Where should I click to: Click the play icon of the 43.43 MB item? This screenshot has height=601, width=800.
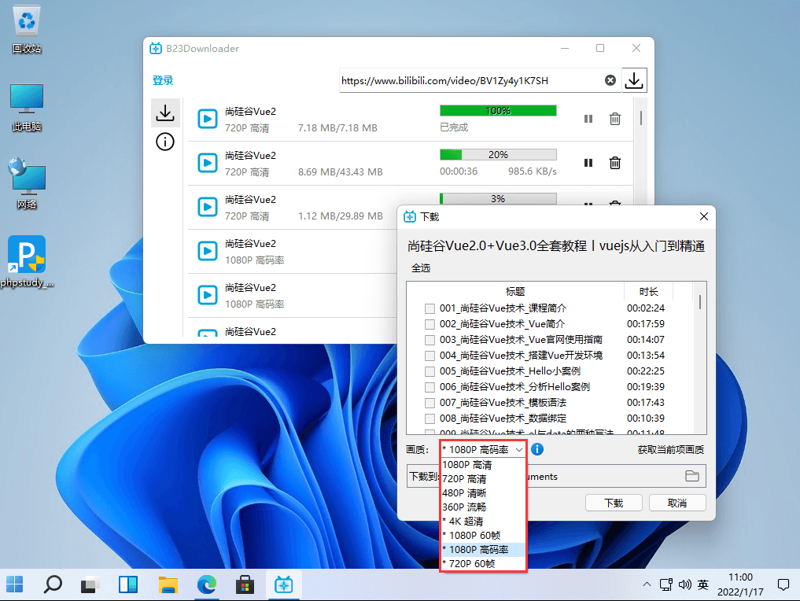click(208, 163)
